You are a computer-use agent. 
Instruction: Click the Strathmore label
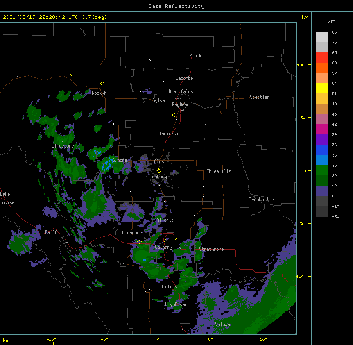tap(211, 249)
